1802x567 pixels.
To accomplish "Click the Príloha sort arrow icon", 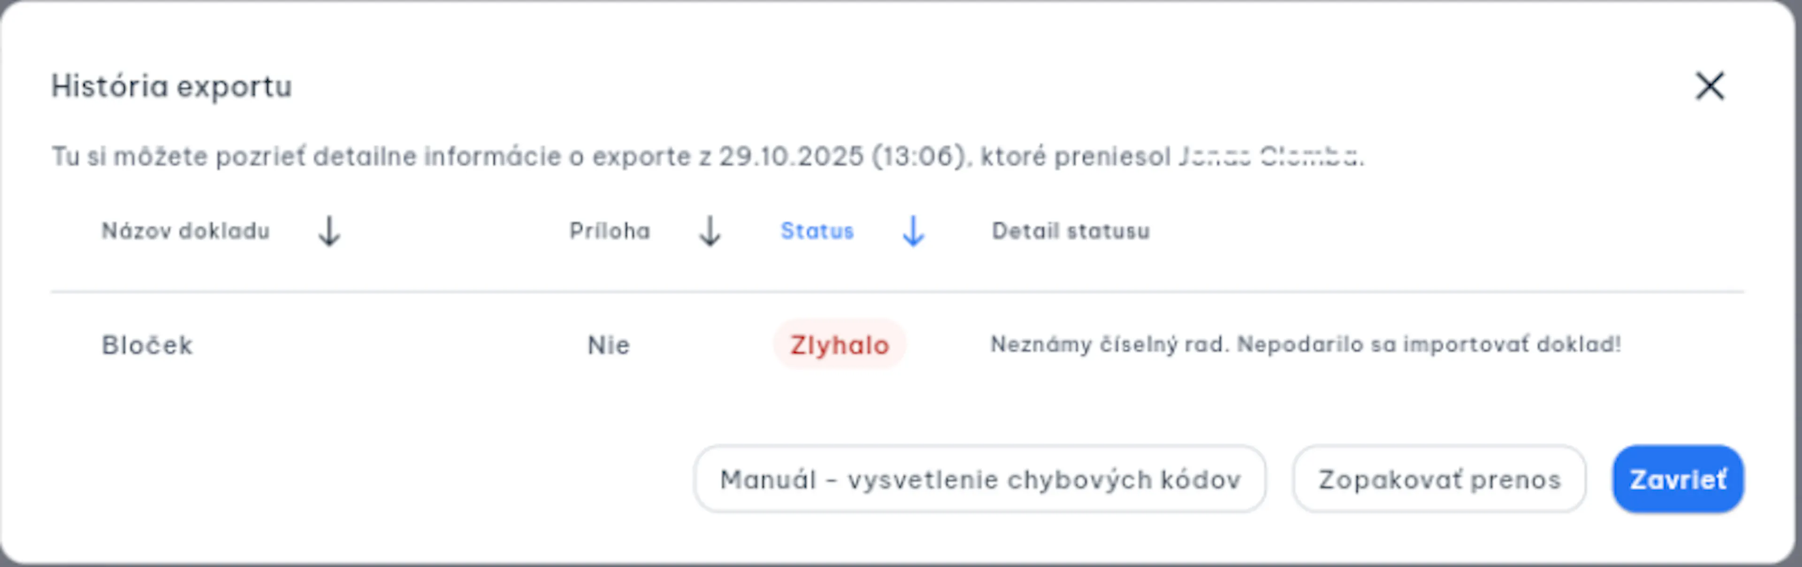I will tap(710, 231).
